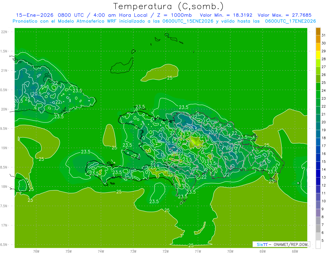
Task: Click the blue 'Sis' logo text
Action: click(259, 244)
